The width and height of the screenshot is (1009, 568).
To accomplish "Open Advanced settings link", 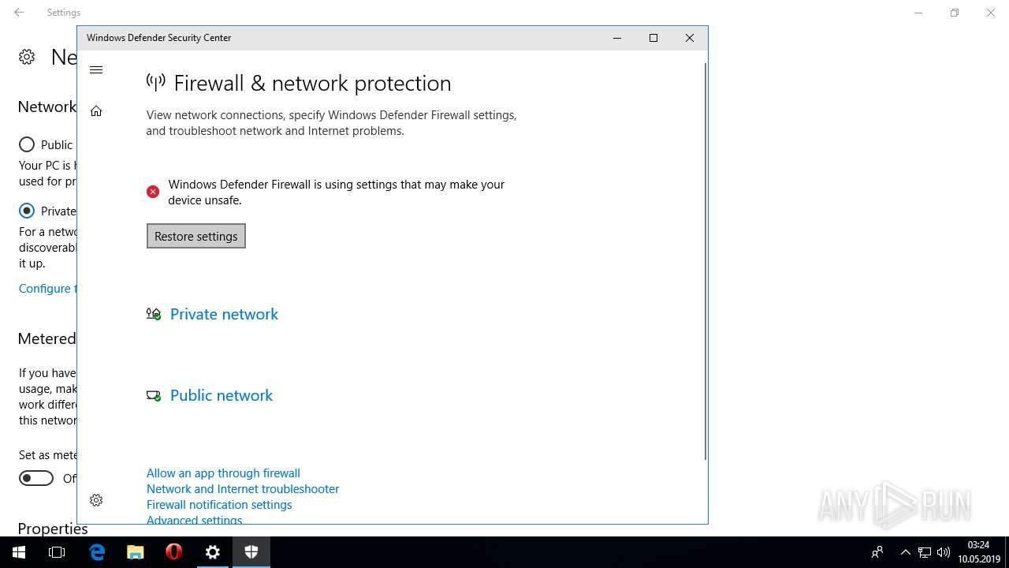I will coord(194,520).
